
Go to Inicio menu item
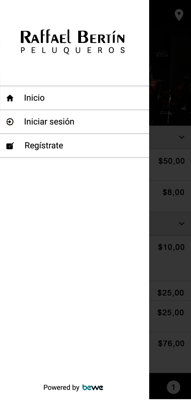click(x=34, y=98)
